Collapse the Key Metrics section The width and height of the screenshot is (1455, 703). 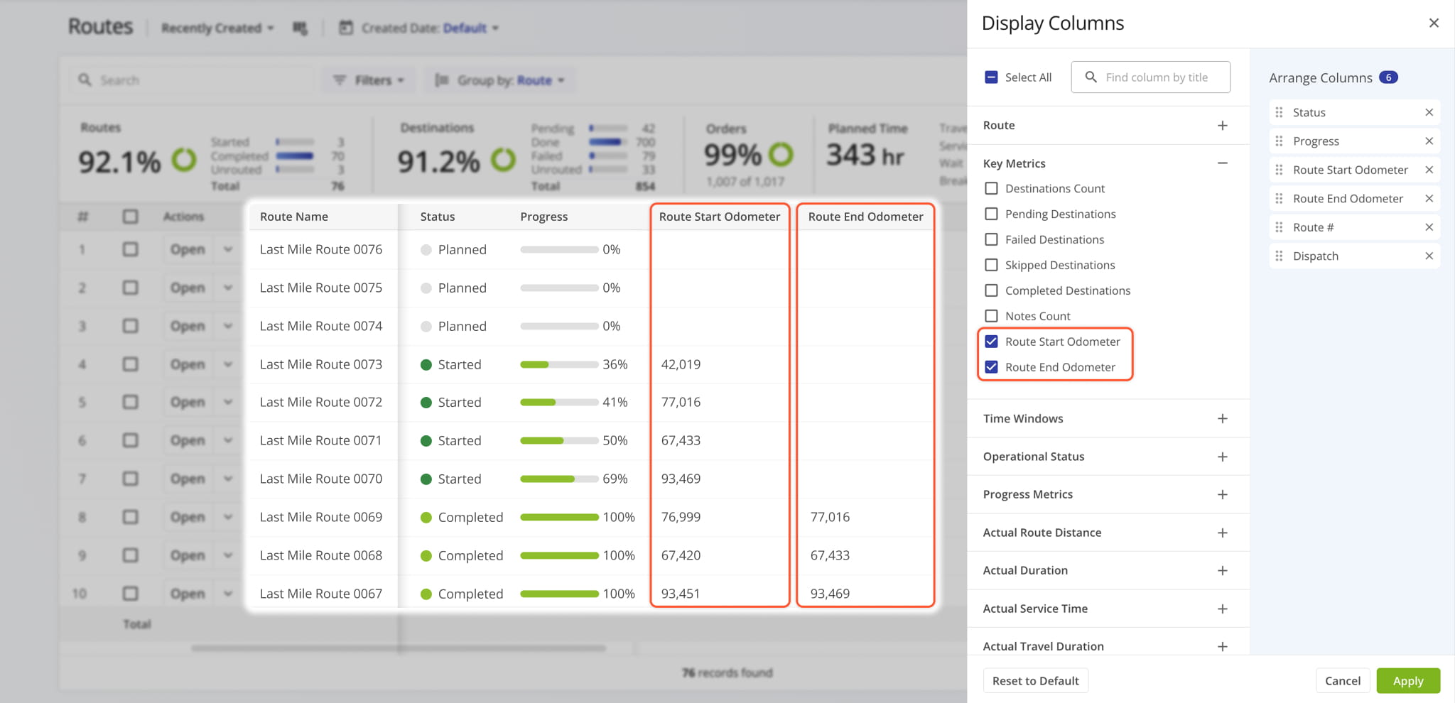(x=1222, y=163)
